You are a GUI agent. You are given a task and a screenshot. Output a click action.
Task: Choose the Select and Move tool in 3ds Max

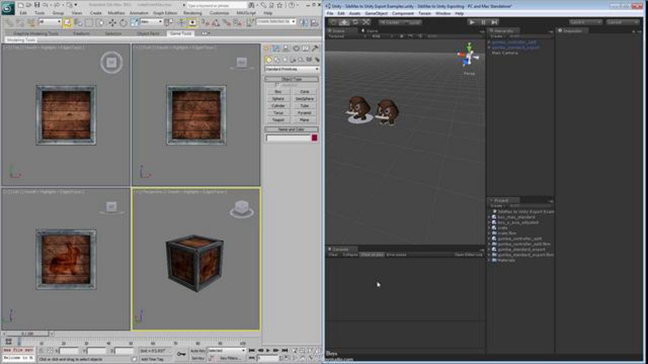pos(112,23)
